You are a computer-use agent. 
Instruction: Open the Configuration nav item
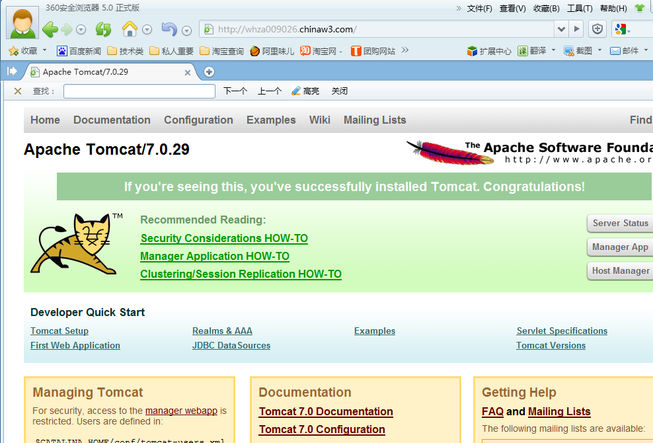click(198, 120)
